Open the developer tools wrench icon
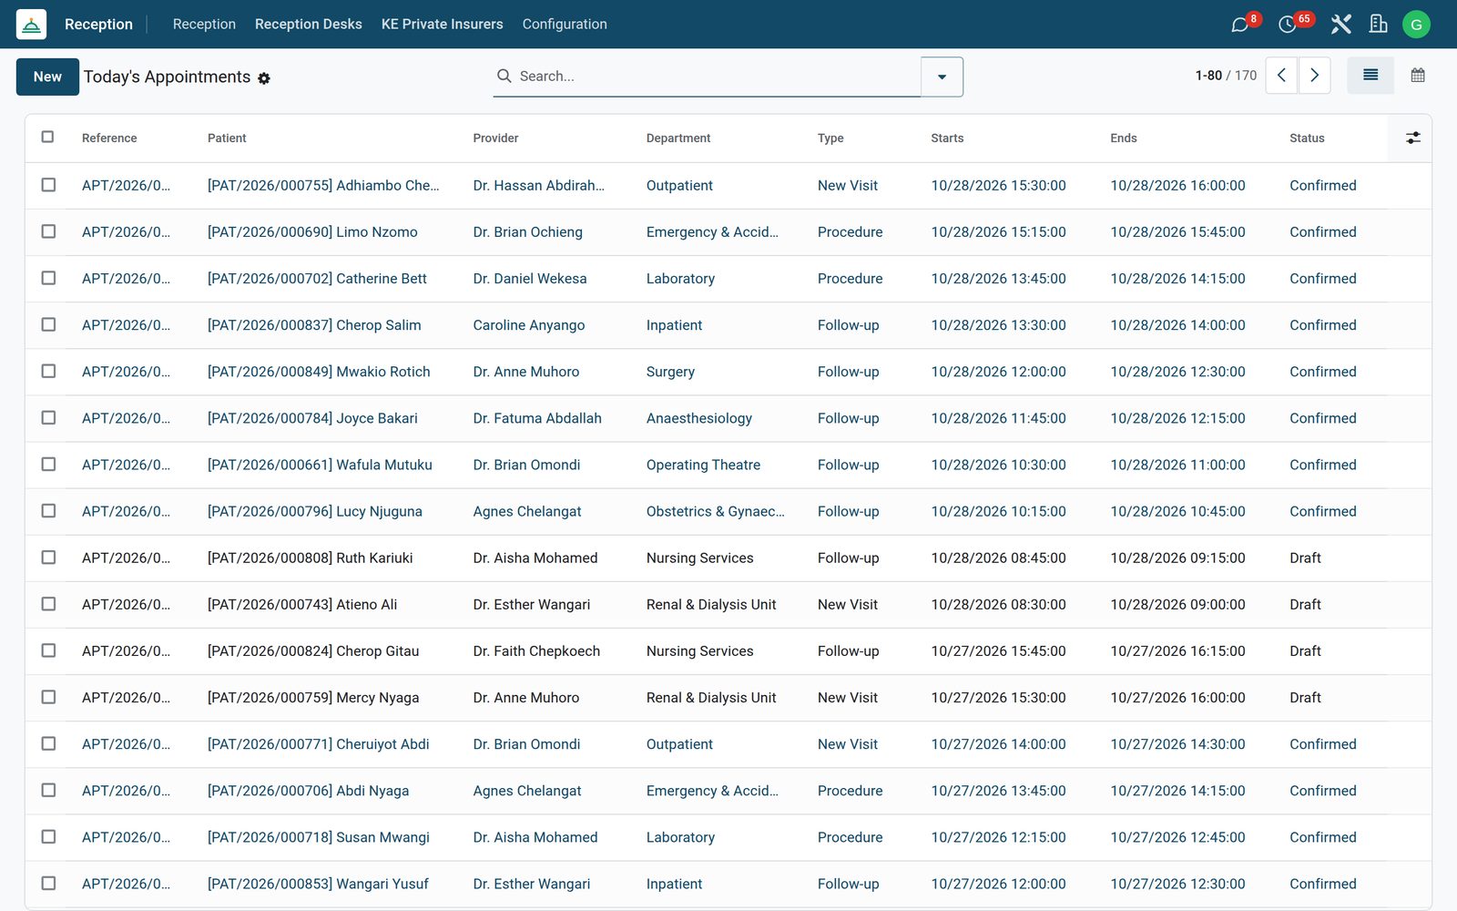 1340,25
